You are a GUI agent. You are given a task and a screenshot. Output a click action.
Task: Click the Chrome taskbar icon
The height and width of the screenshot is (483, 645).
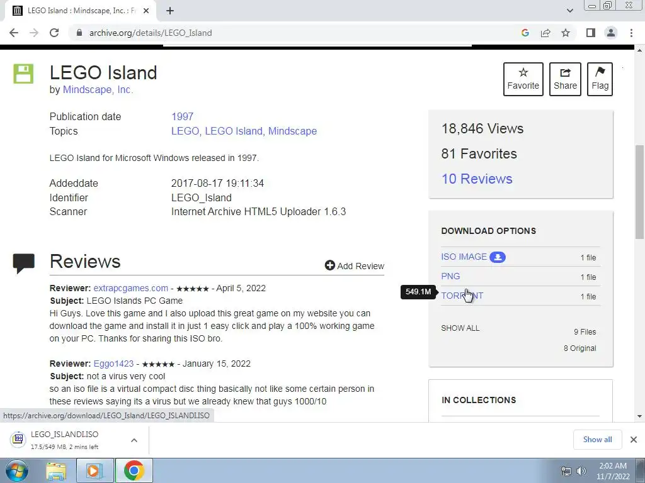click(x=134, y=470)
